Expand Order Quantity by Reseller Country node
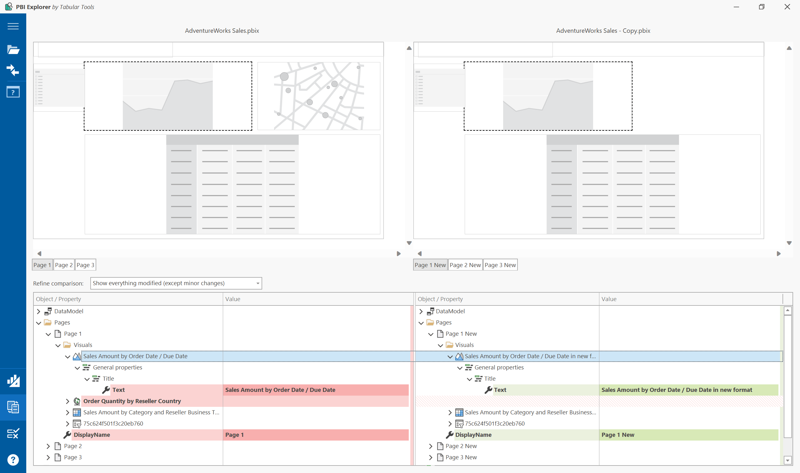Viewport: 800px width, 473px height. (x=67, y=401)
